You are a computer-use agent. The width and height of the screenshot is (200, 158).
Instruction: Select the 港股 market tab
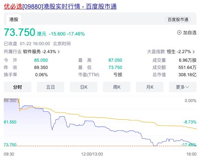14,20
